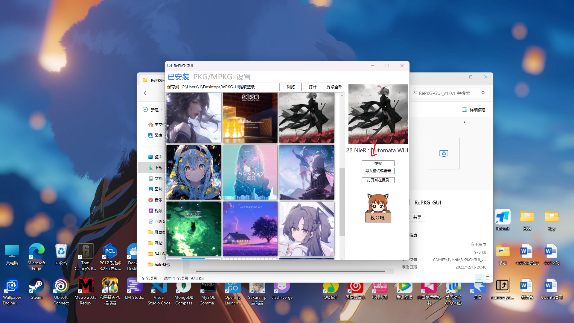Open 图片 in Explorer sidebar
The height and width of the screenshot is (323, 574).
(x=156, y=189)
